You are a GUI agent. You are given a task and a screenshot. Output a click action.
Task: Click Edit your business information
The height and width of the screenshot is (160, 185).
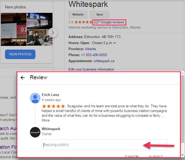pos(91,69)
